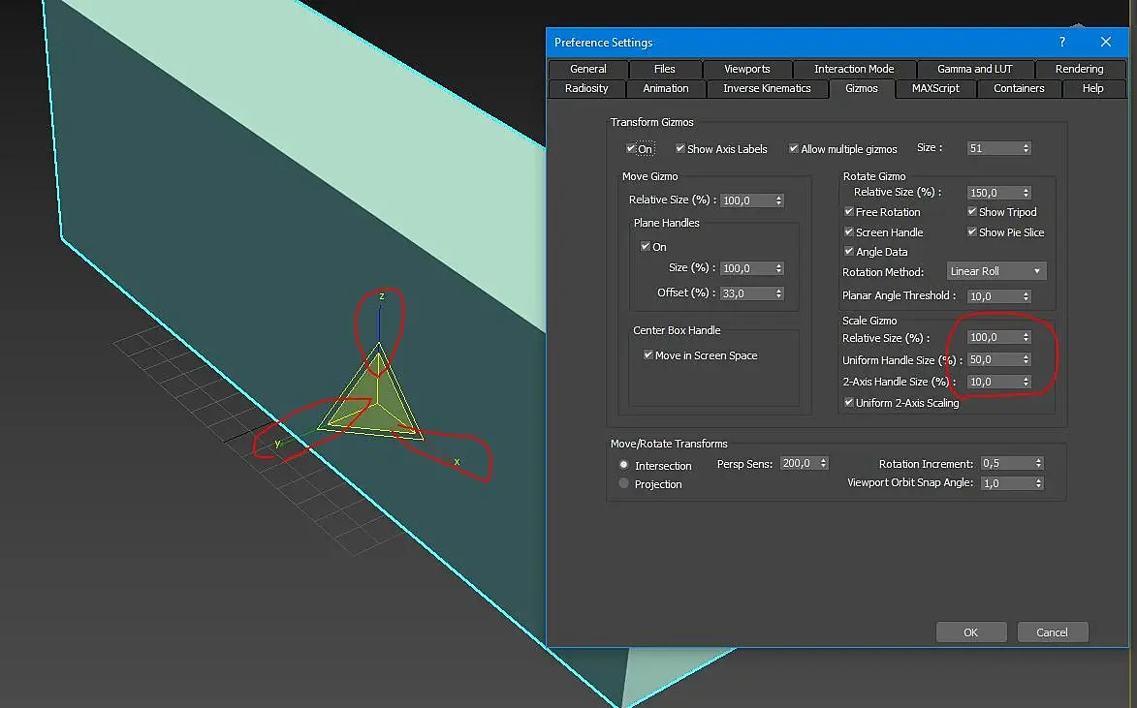
Task: Switch to the Viewports tab
Action: (746, 69)
